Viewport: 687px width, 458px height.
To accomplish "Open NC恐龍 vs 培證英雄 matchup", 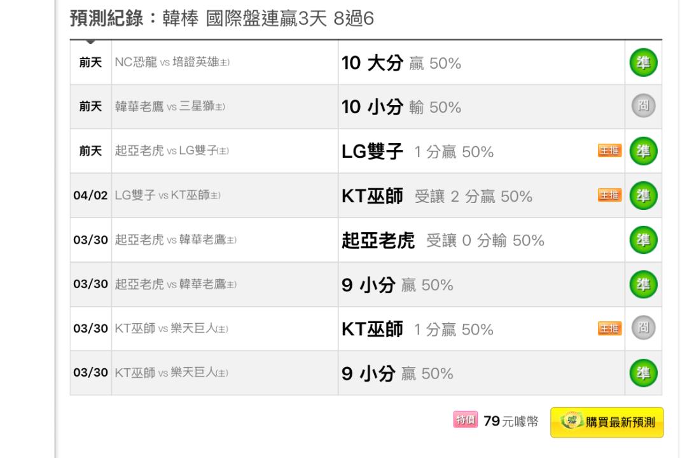I will [172, 62].
